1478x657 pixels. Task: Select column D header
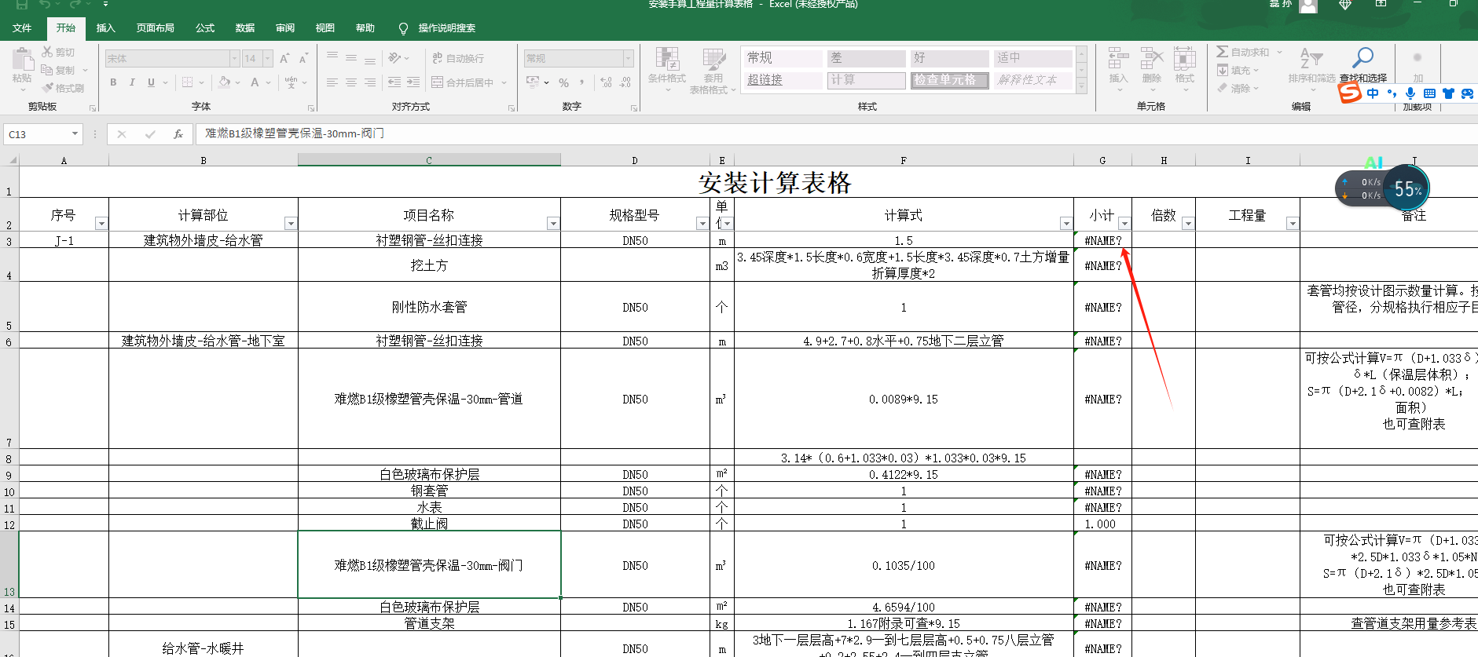[x=635, y=160]
